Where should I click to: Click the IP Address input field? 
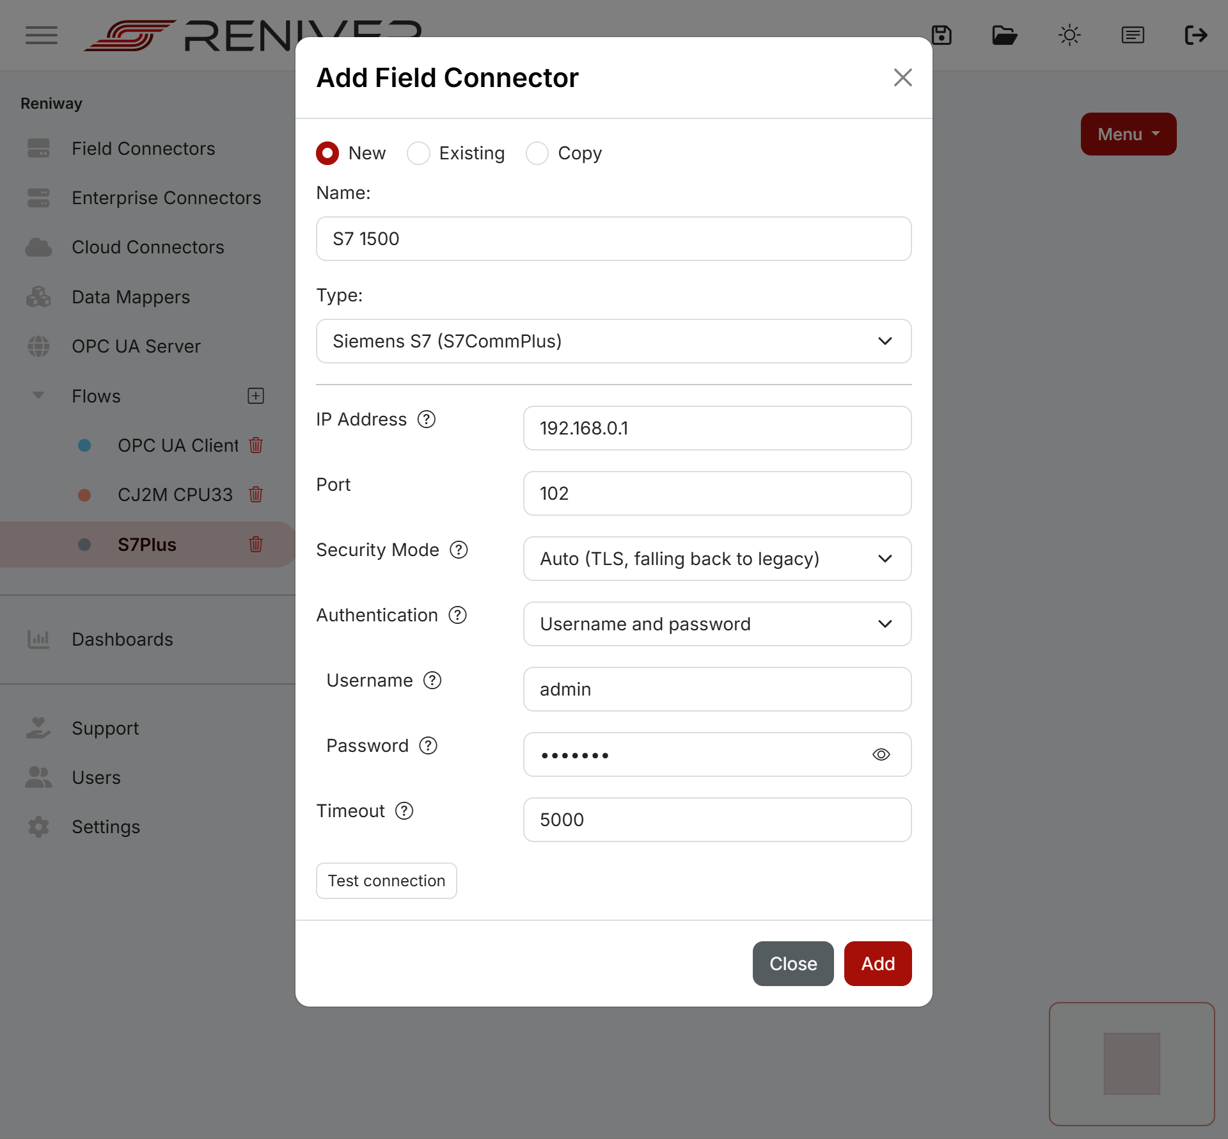coord(718,428)
